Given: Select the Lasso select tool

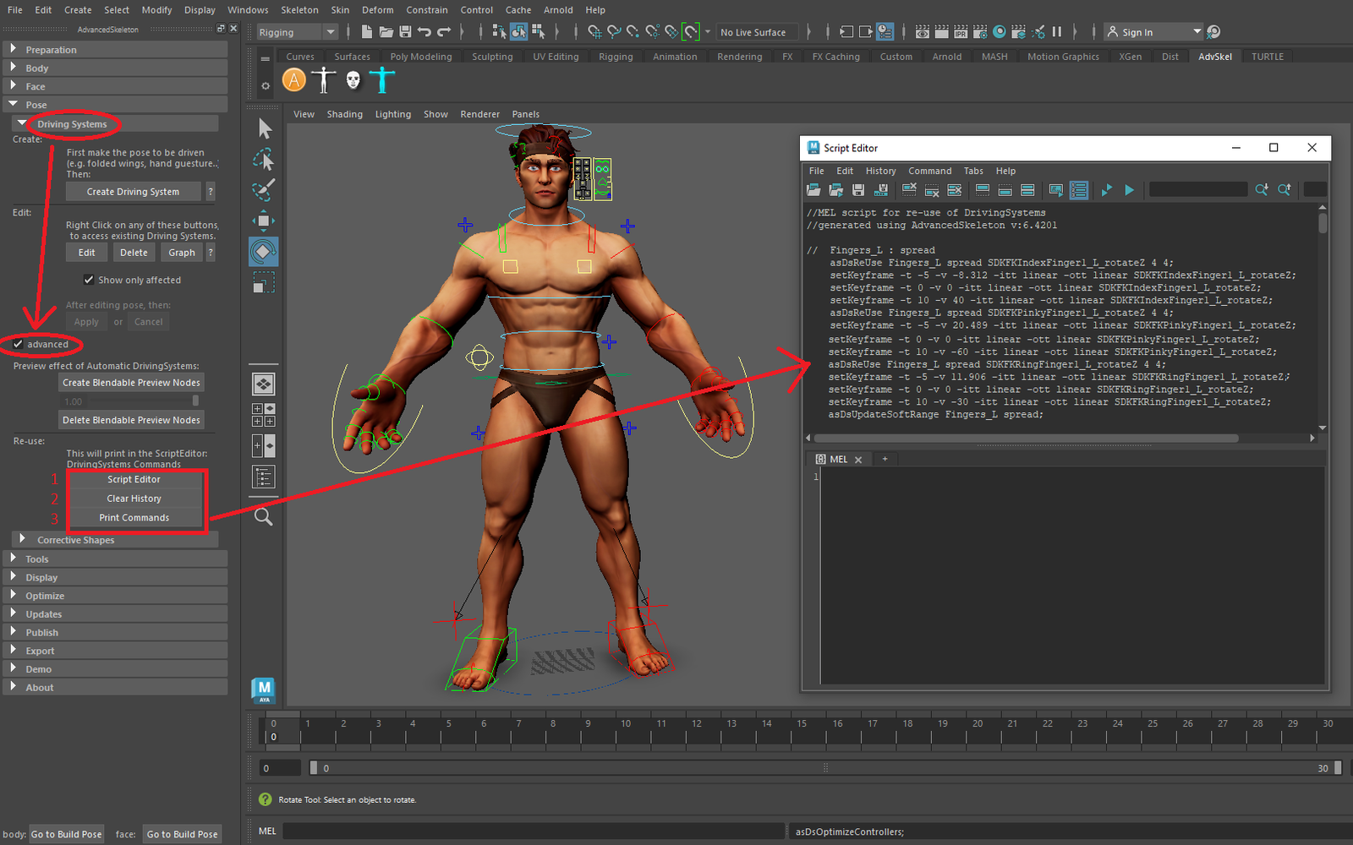Looking at the screenshot, I should (x=264, y=160).
